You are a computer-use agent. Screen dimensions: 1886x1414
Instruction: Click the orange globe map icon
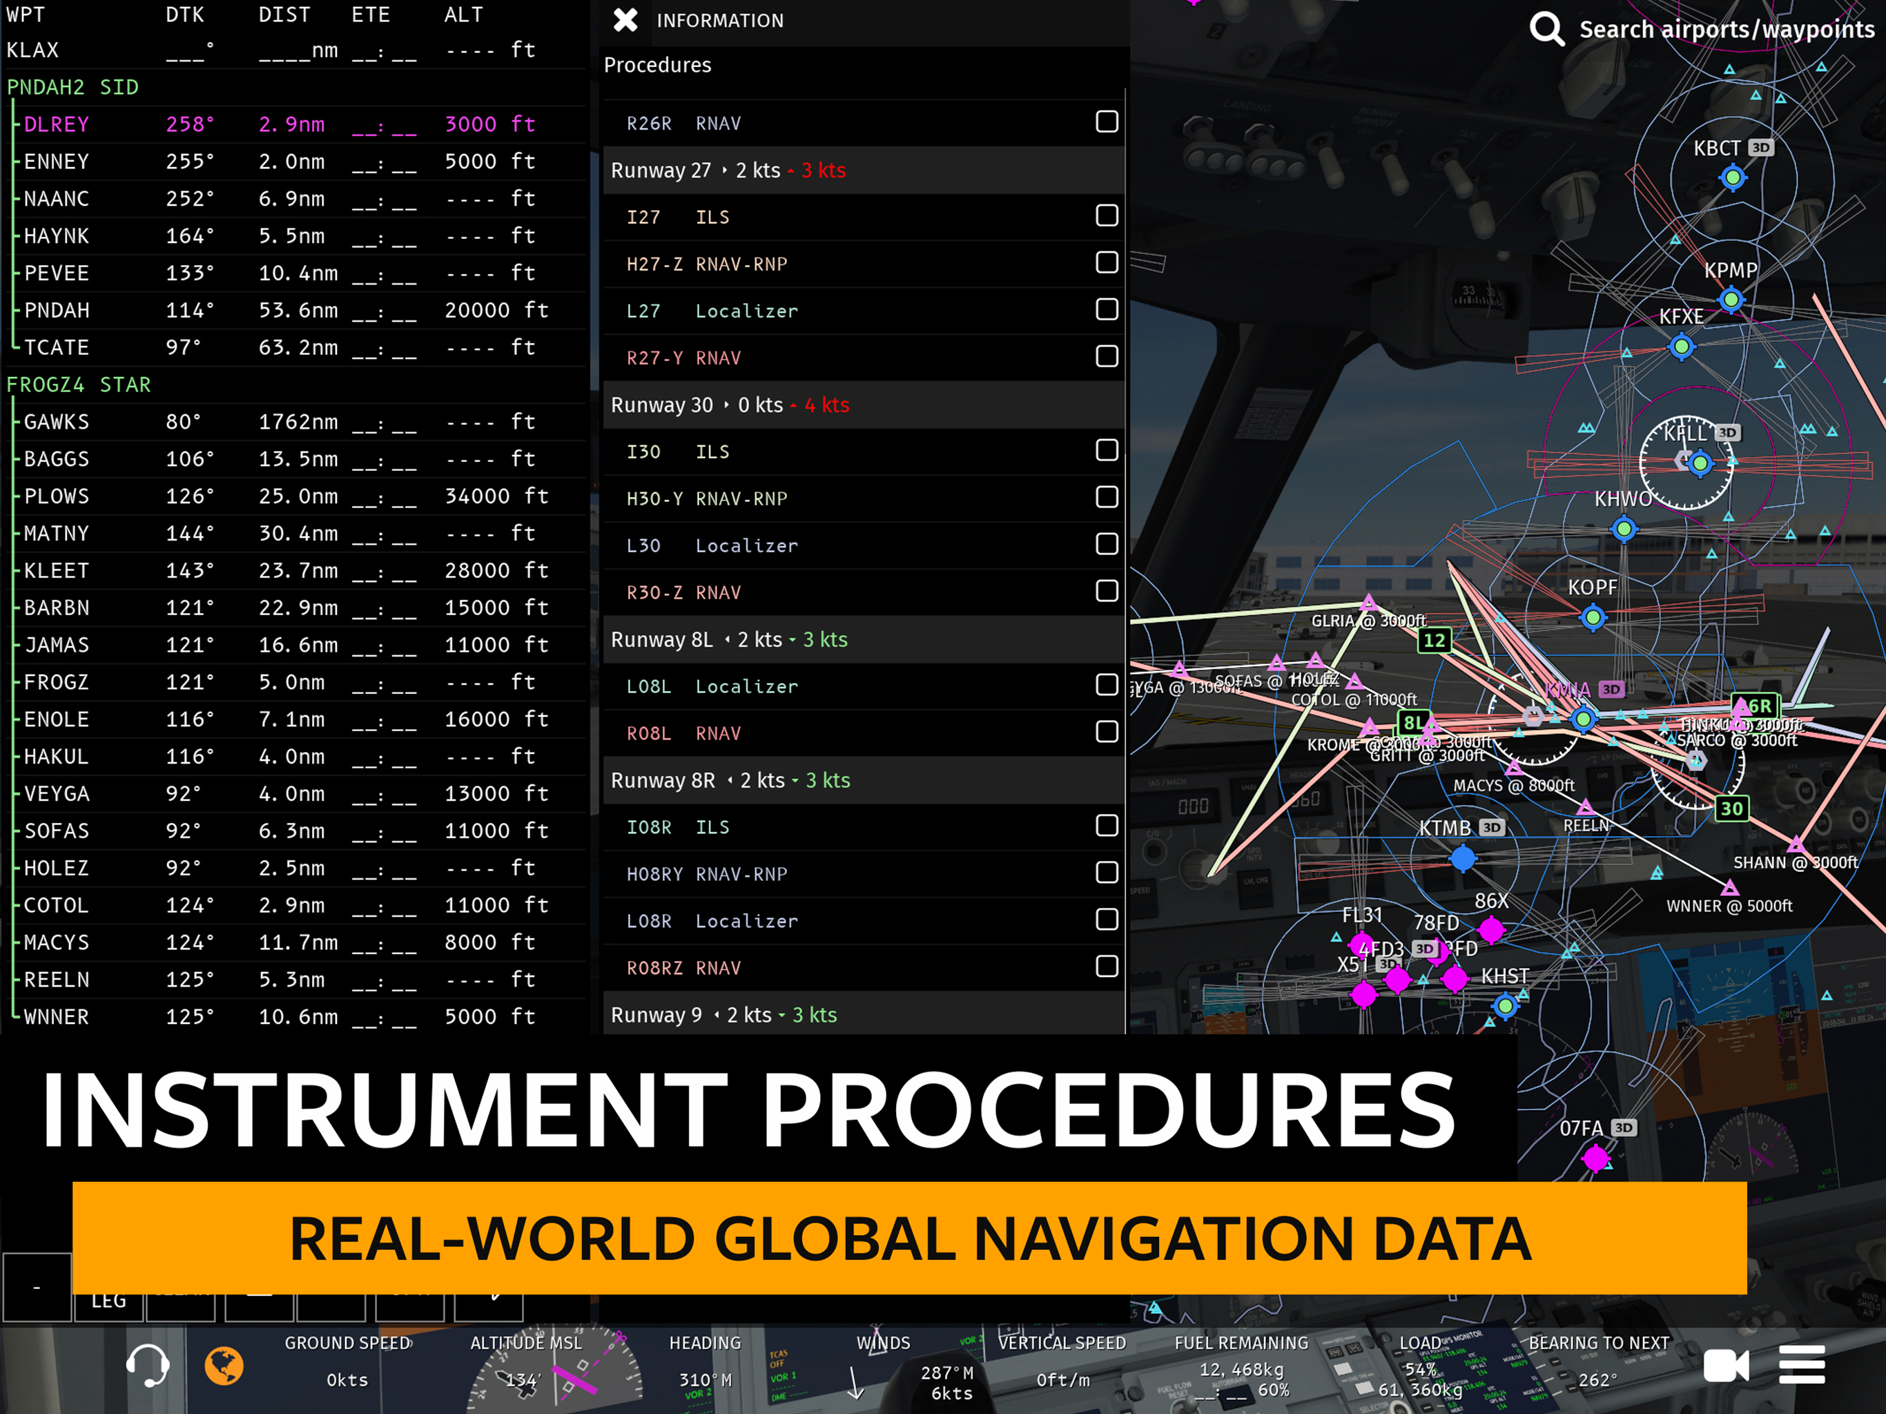(224, 1366)
